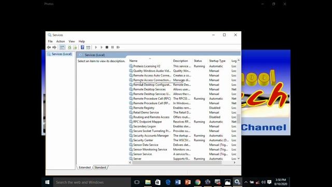Click the vertical scrollbar up arrow

pos(239,61)
